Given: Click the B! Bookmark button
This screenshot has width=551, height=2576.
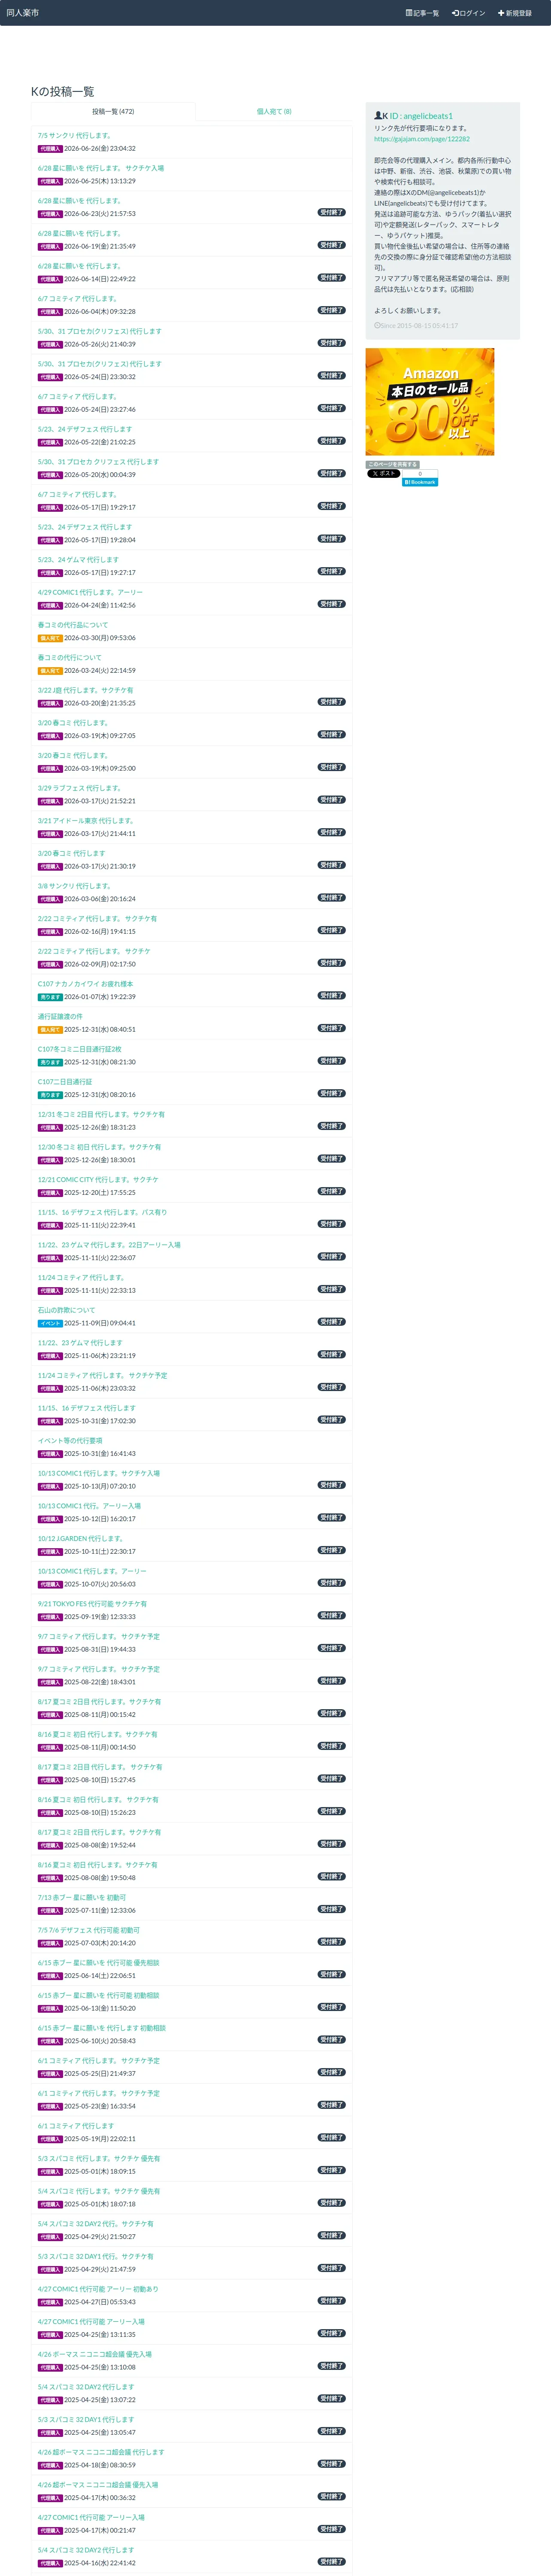Looking at the screenshot, I should (420, 482).
